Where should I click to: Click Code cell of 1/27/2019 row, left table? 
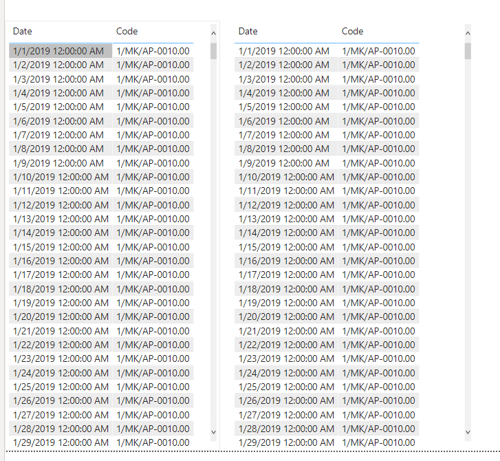coord(153,415)
